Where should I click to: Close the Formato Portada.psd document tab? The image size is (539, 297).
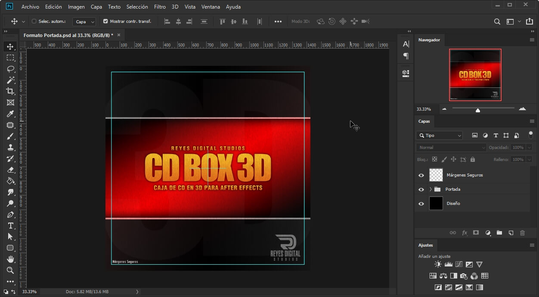(x=119, y=35)
